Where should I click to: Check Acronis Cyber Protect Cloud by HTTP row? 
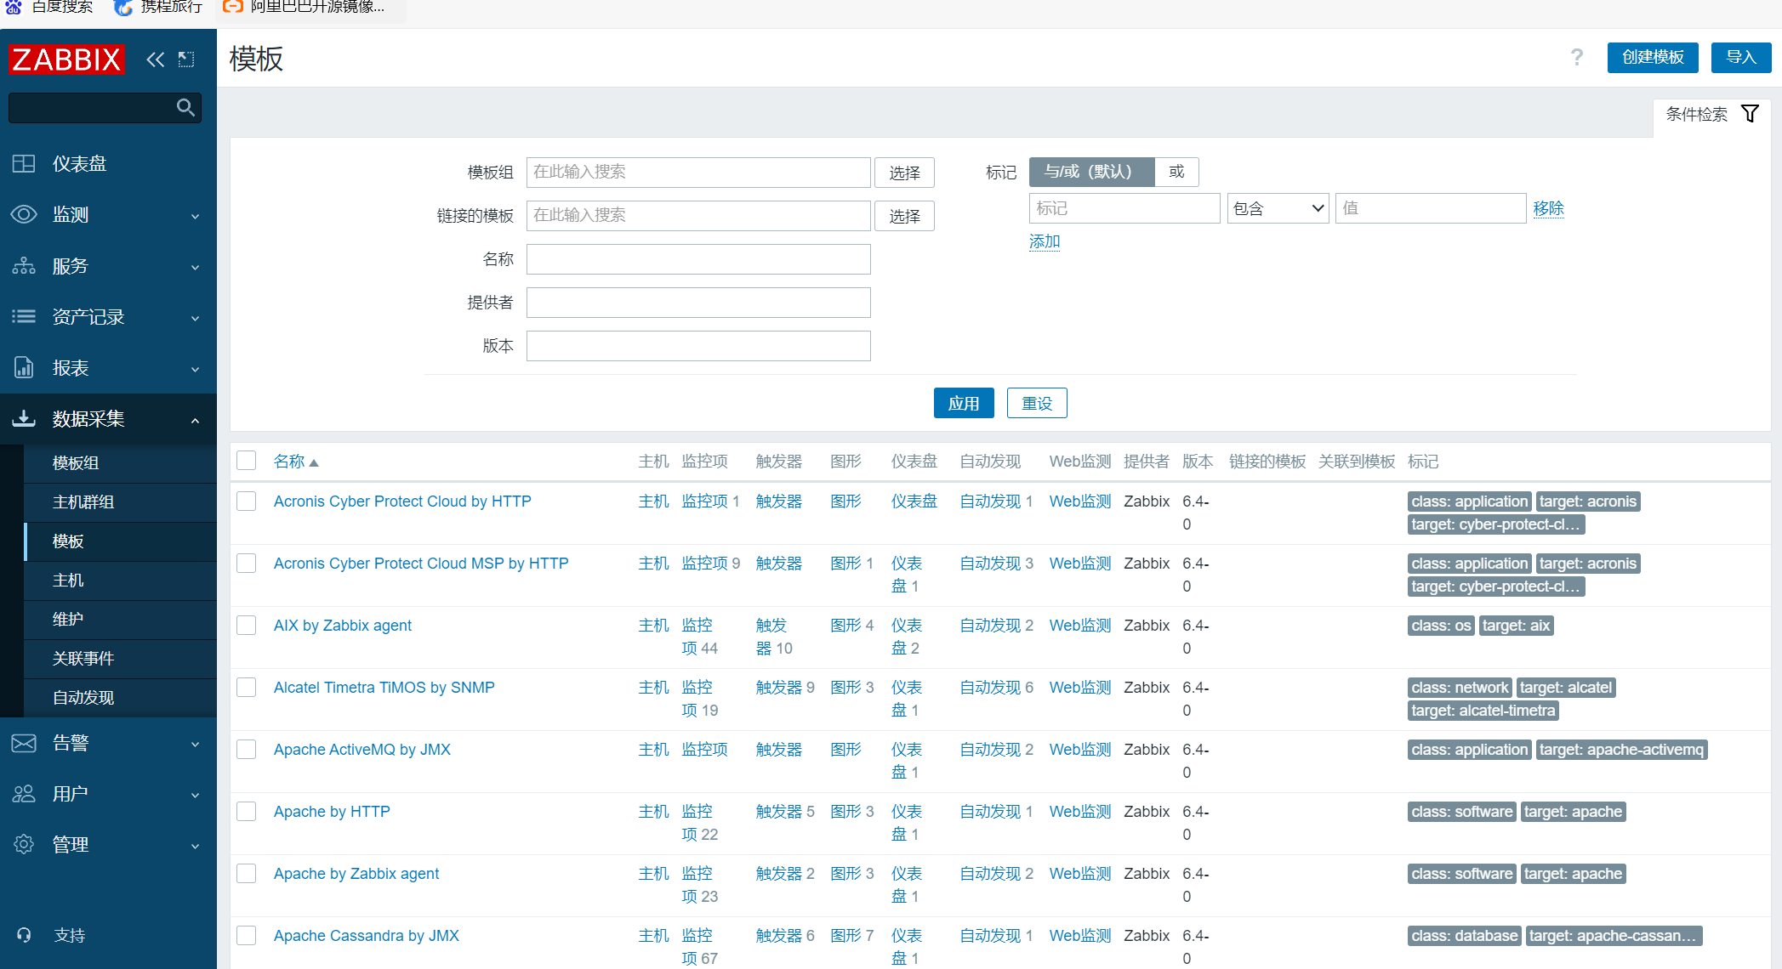[x=247, y=501]
